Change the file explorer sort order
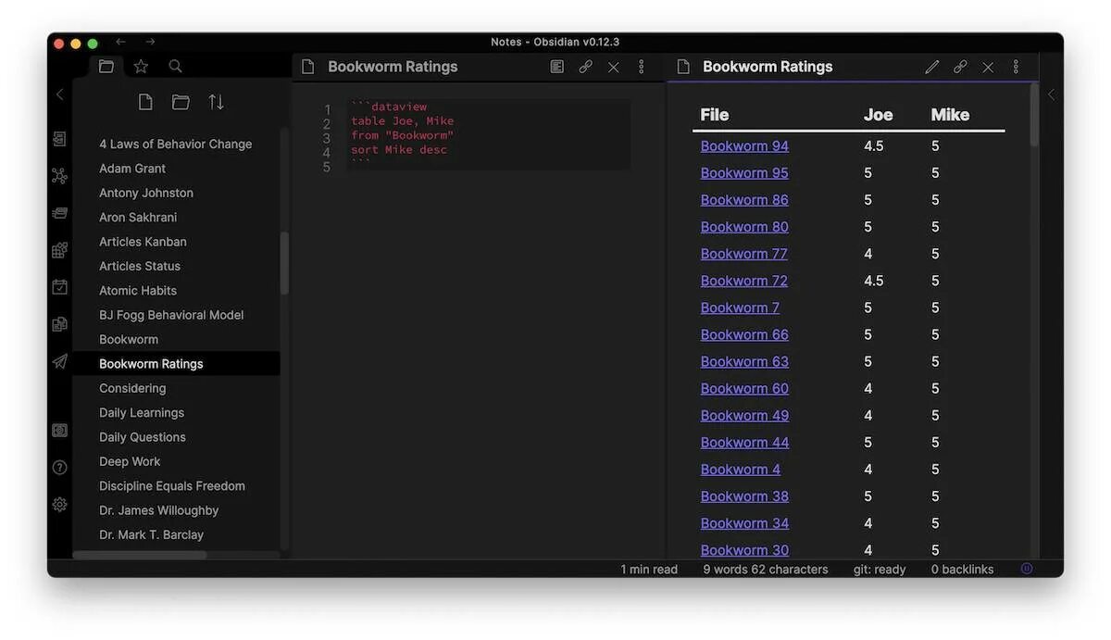Screen dimensions: 1111x640 (x=216, y=102)
